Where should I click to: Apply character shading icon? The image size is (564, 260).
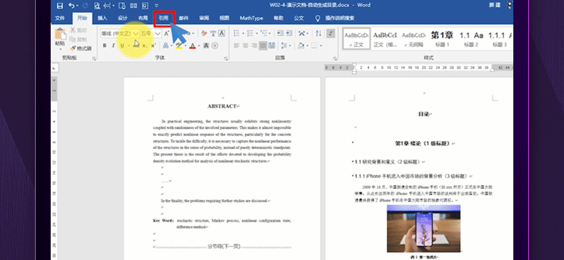(206, 46)
